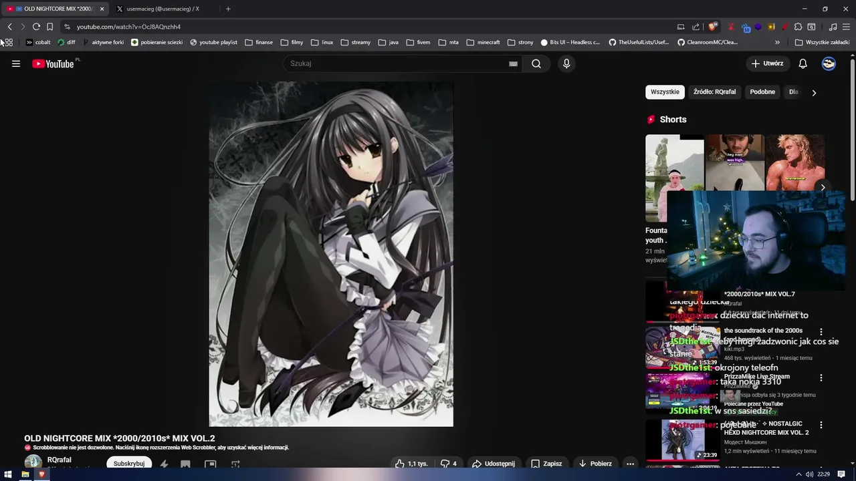Open the RQrafal channel name link

60,460
